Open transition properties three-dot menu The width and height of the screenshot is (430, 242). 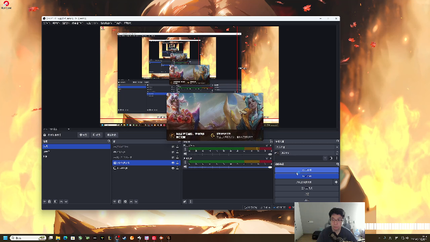pyautogui.click(x=337, y=158)
